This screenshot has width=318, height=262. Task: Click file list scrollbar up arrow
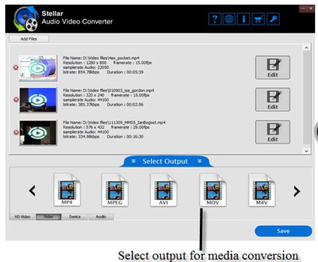[x=306, y=48]
